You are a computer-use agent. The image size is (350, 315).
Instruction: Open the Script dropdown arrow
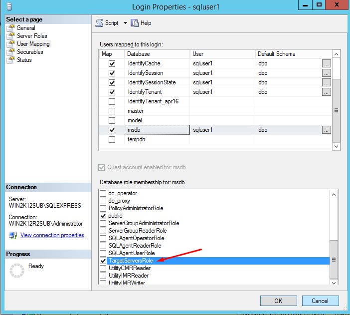click(x=125, y=23)
